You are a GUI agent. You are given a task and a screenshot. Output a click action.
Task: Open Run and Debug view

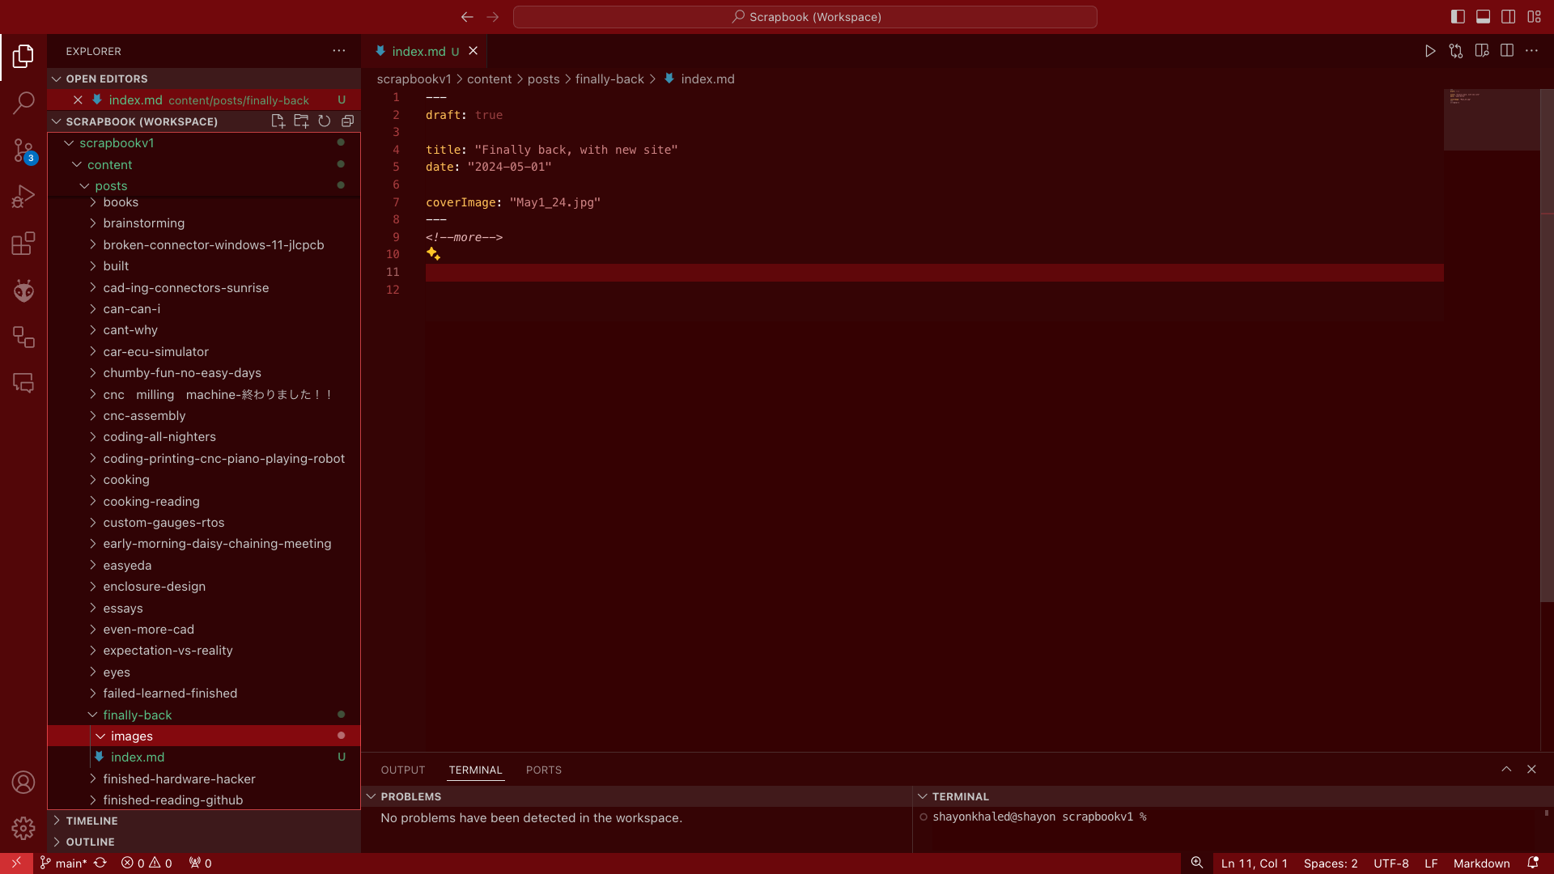tap(23, 197)
